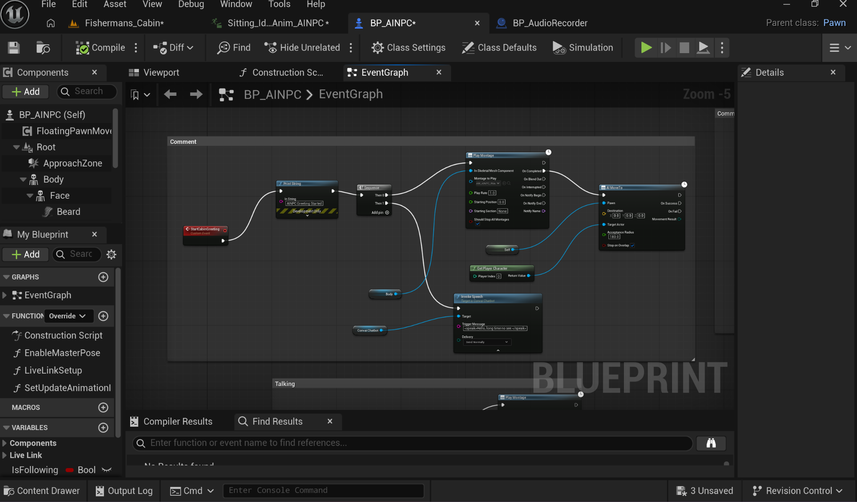Click the Advance single frame button
The width and height of the screenshot is (857, 502).
point(665,48)
